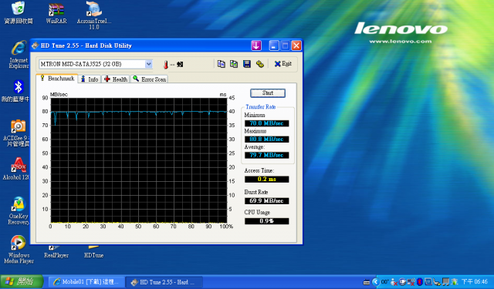Click the copy text to clipboard icon
This screenshot has width=494, height=289.
pos(222,64)
